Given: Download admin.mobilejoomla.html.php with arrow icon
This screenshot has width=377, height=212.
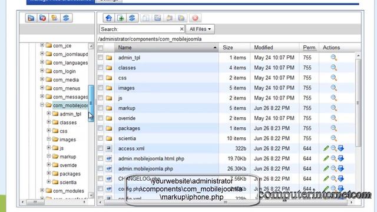Looking at the screenshot, I should (340, 158).
